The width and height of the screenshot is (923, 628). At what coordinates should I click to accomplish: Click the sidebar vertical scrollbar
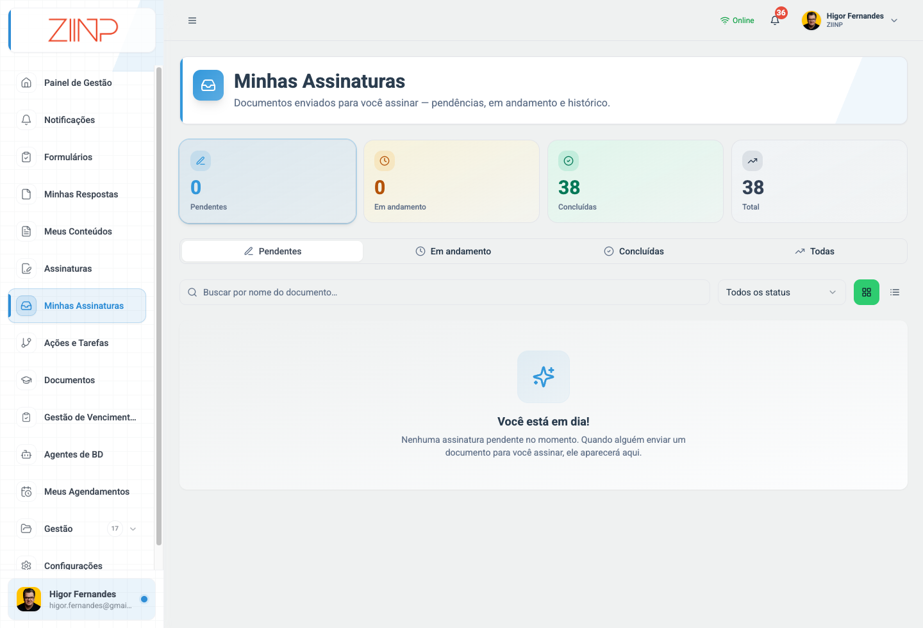click(x=158, y=306)
